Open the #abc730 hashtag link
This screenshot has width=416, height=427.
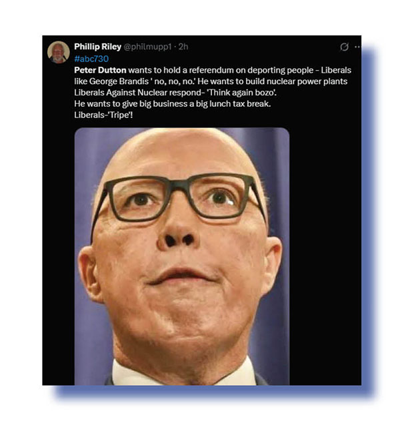[x=91, y=59]
